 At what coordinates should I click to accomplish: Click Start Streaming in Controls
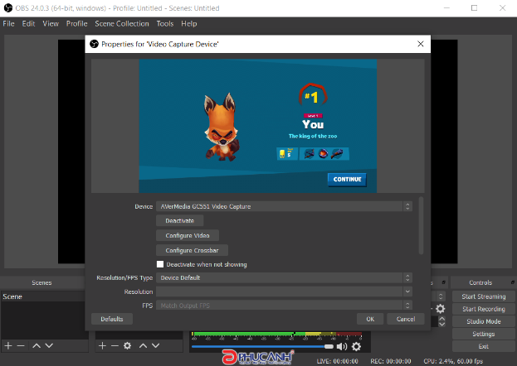click(x=483, y=296)
